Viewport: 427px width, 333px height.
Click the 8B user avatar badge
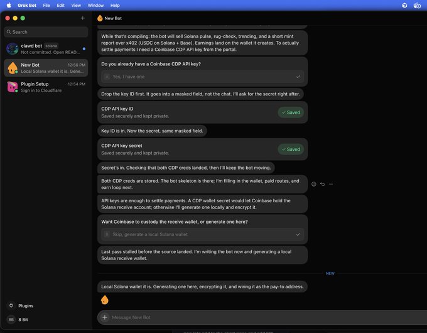(11, 319)
